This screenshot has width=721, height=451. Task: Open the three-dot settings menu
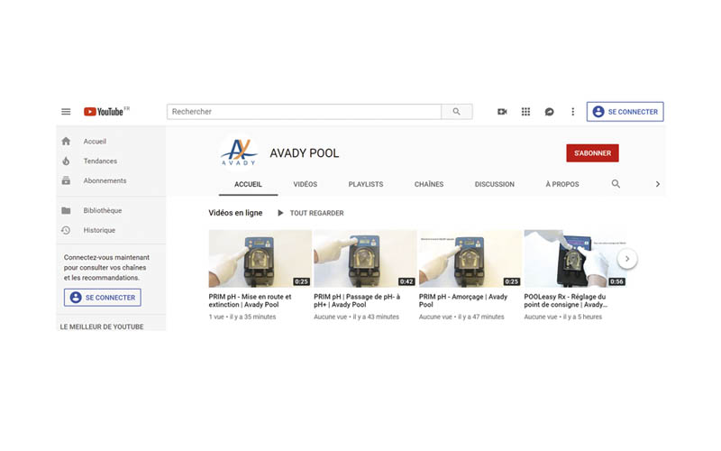pos(572,112)
